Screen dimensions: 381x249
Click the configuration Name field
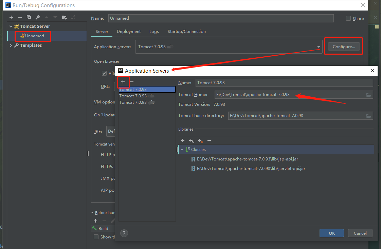pyautogui.click(x=221, y=18)
